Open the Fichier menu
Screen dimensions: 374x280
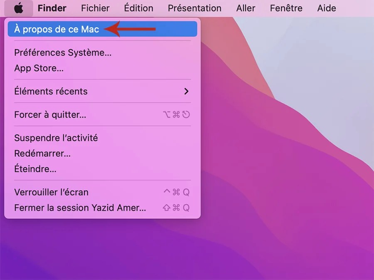click(x=95, y=8)
